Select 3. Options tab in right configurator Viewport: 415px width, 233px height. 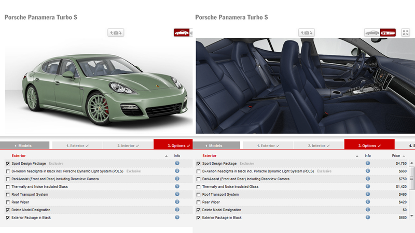click(x=369, y=144)
